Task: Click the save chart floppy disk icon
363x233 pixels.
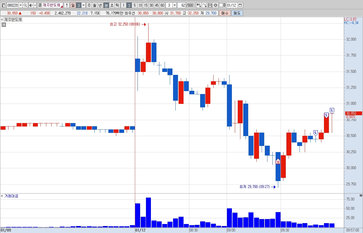Action: (210, 5)
